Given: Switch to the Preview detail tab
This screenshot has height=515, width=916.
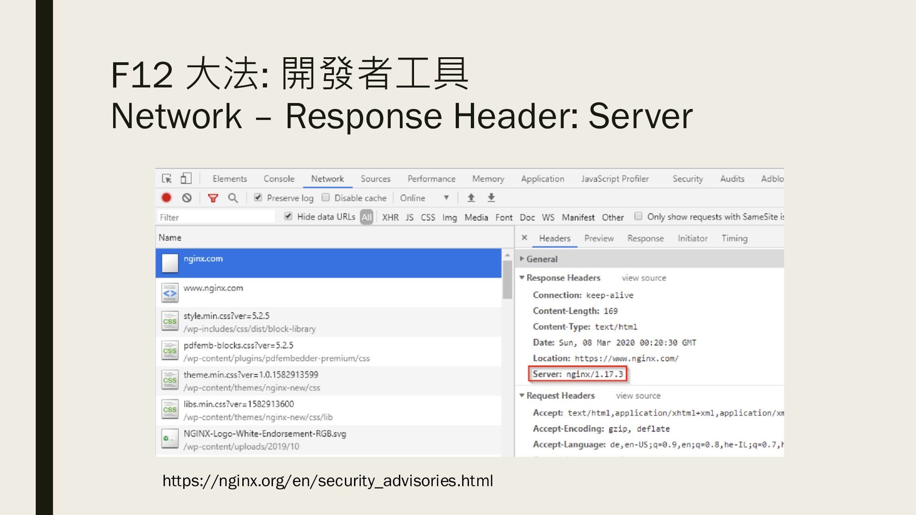Looking at the screenshot, I should pos(599,238).
